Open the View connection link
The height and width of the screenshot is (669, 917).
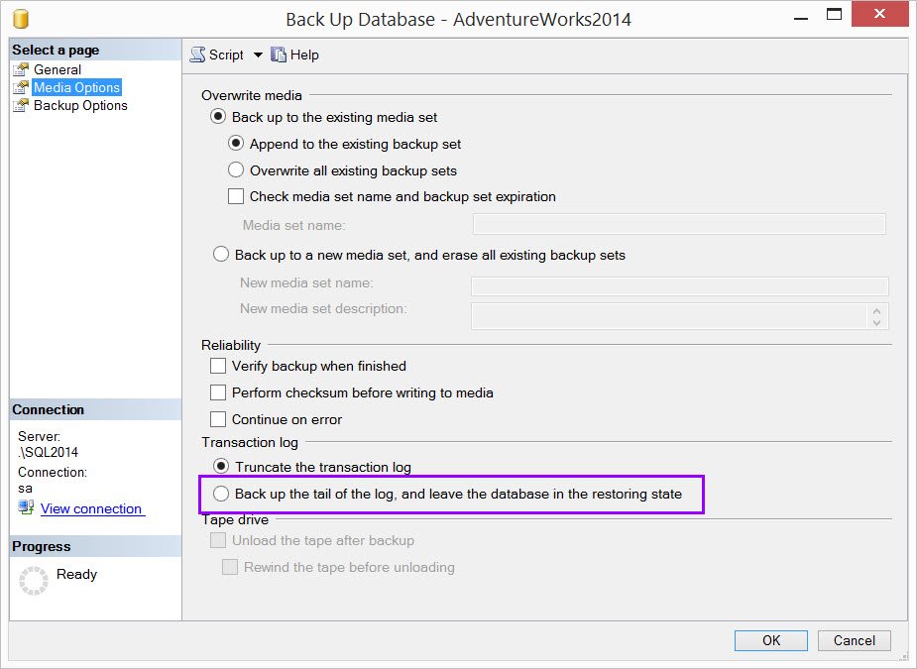(x=92, y=508)
